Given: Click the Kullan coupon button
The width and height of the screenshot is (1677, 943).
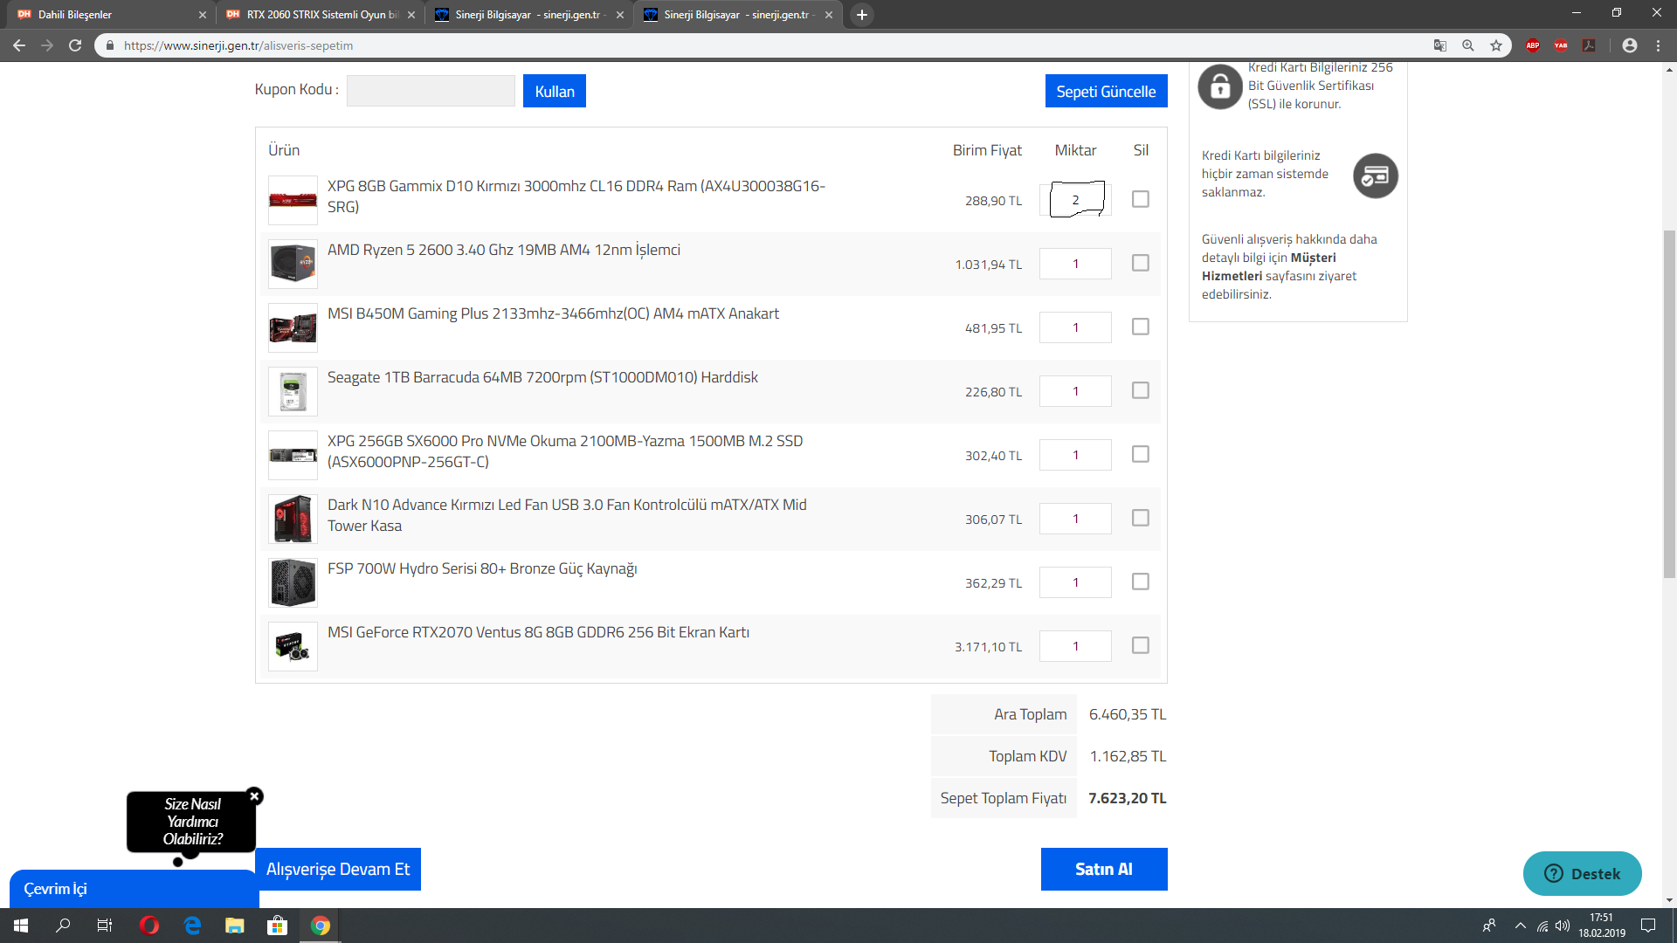Looking at the screenshot, I should (555, 91).
